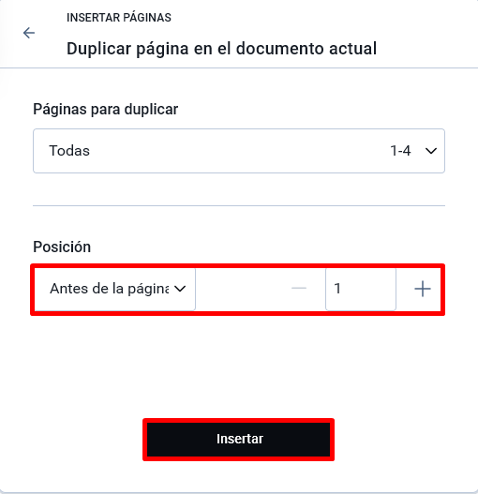Click empty space inside the pages selector box
The height and width of the screenshot is (494, 478).
click(236, 151)
